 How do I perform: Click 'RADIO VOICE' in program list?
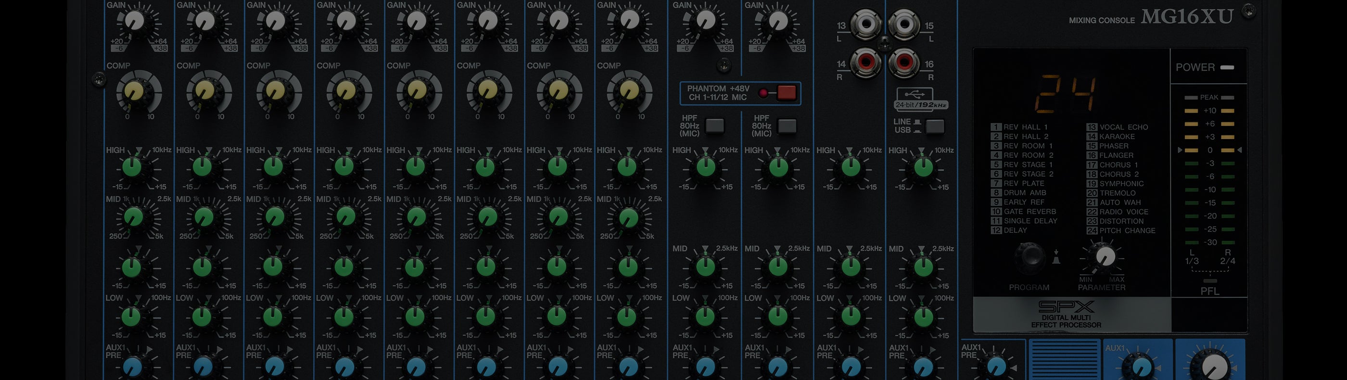point(1124,212)
